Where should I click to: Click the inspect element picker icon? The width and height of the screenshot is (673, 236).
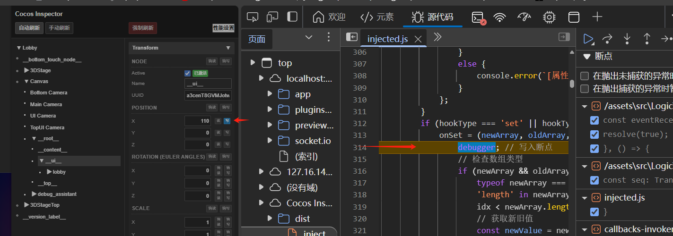tap(253, 17)
